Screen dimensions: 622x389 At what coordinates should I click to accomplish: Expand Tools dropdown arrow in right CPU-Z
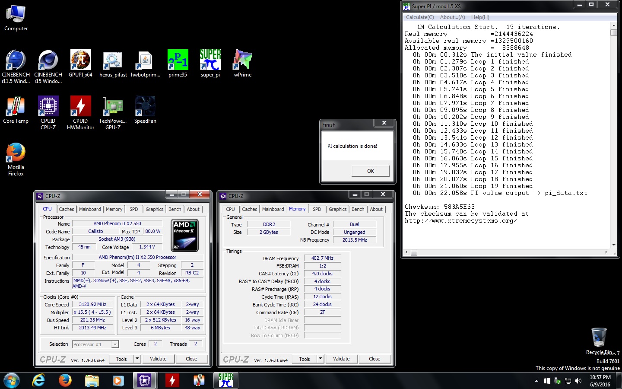point(320,359)
